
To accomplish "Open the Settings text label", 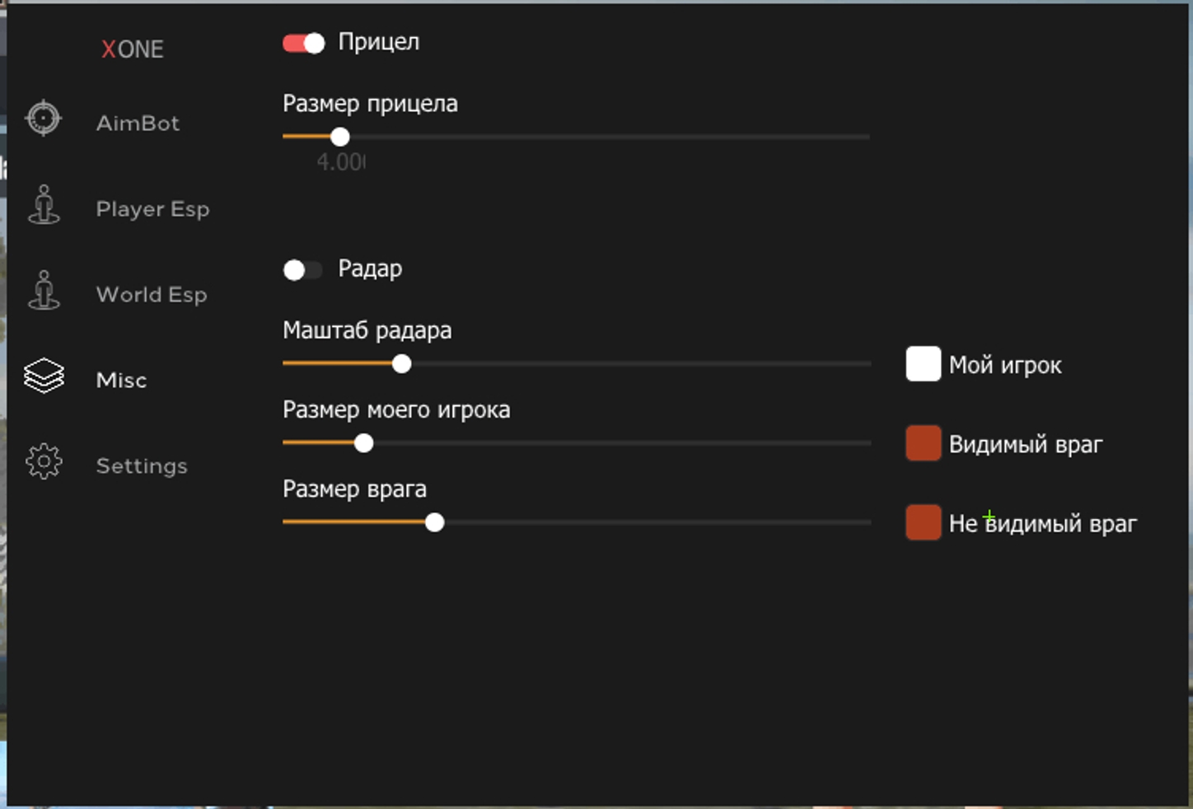I will pos(142,466).
